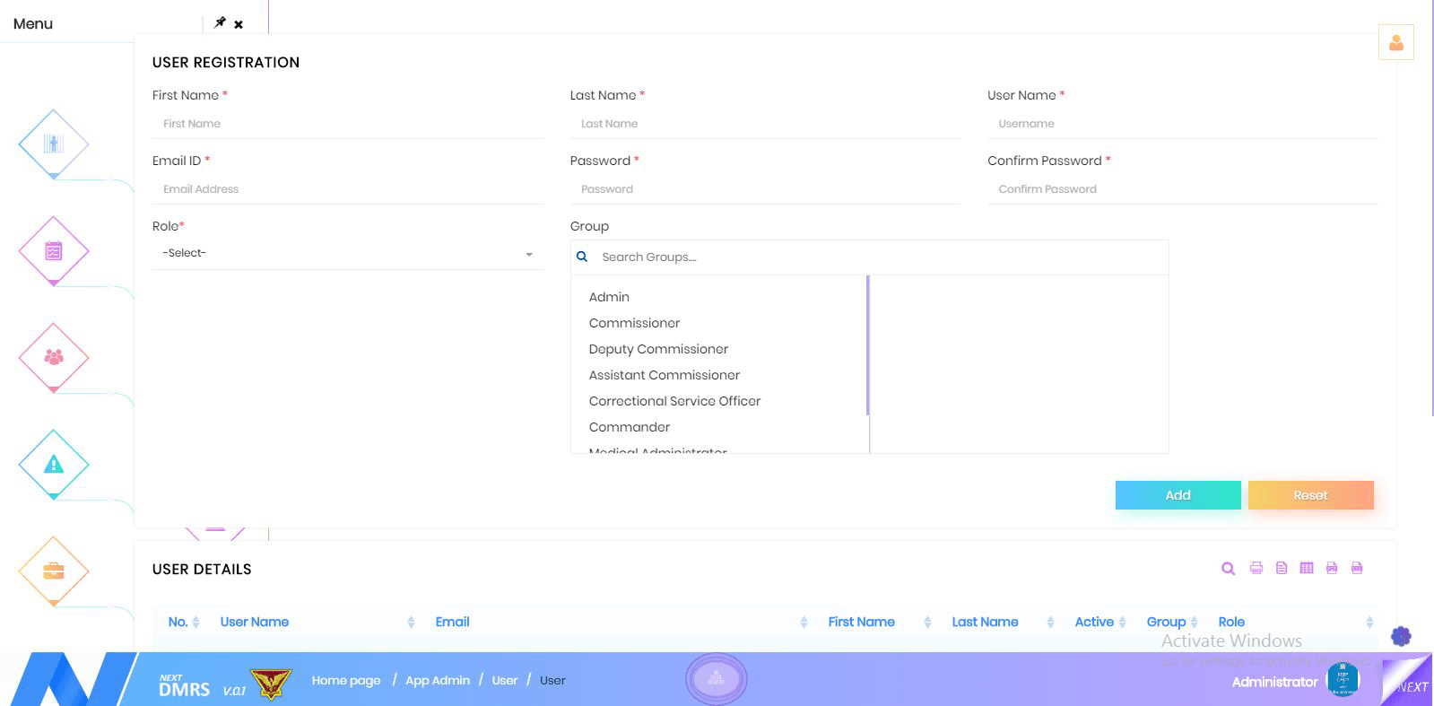Click the orange briefcase menu icon
The height and width of the screenshot is (706, 1434).
click(54, 571)
